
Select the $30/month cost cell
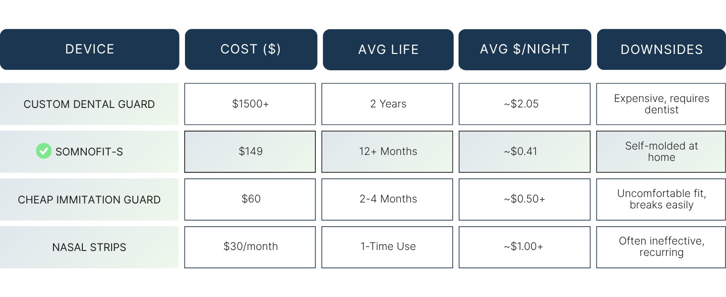pyautogui.click(x=250, y=247)
